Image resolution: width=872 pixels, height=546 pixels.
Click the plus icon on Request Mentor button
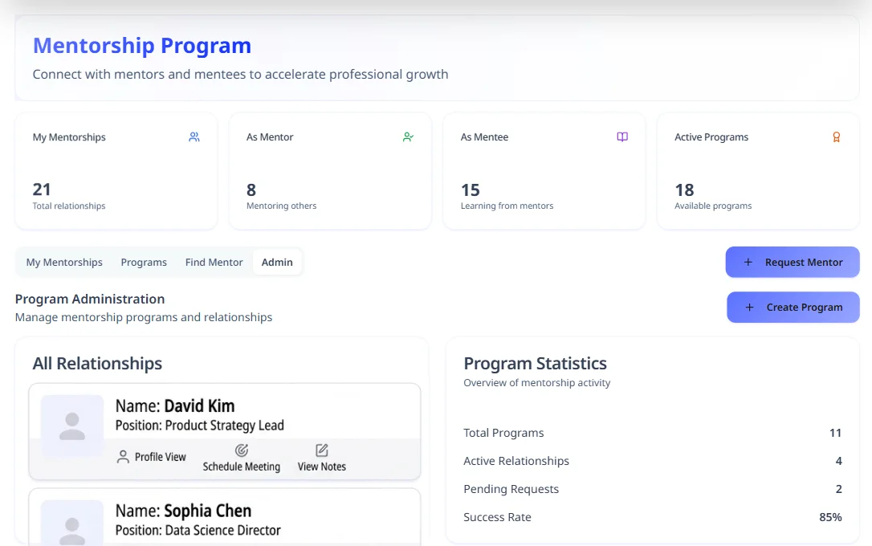[x=748, y=262]
